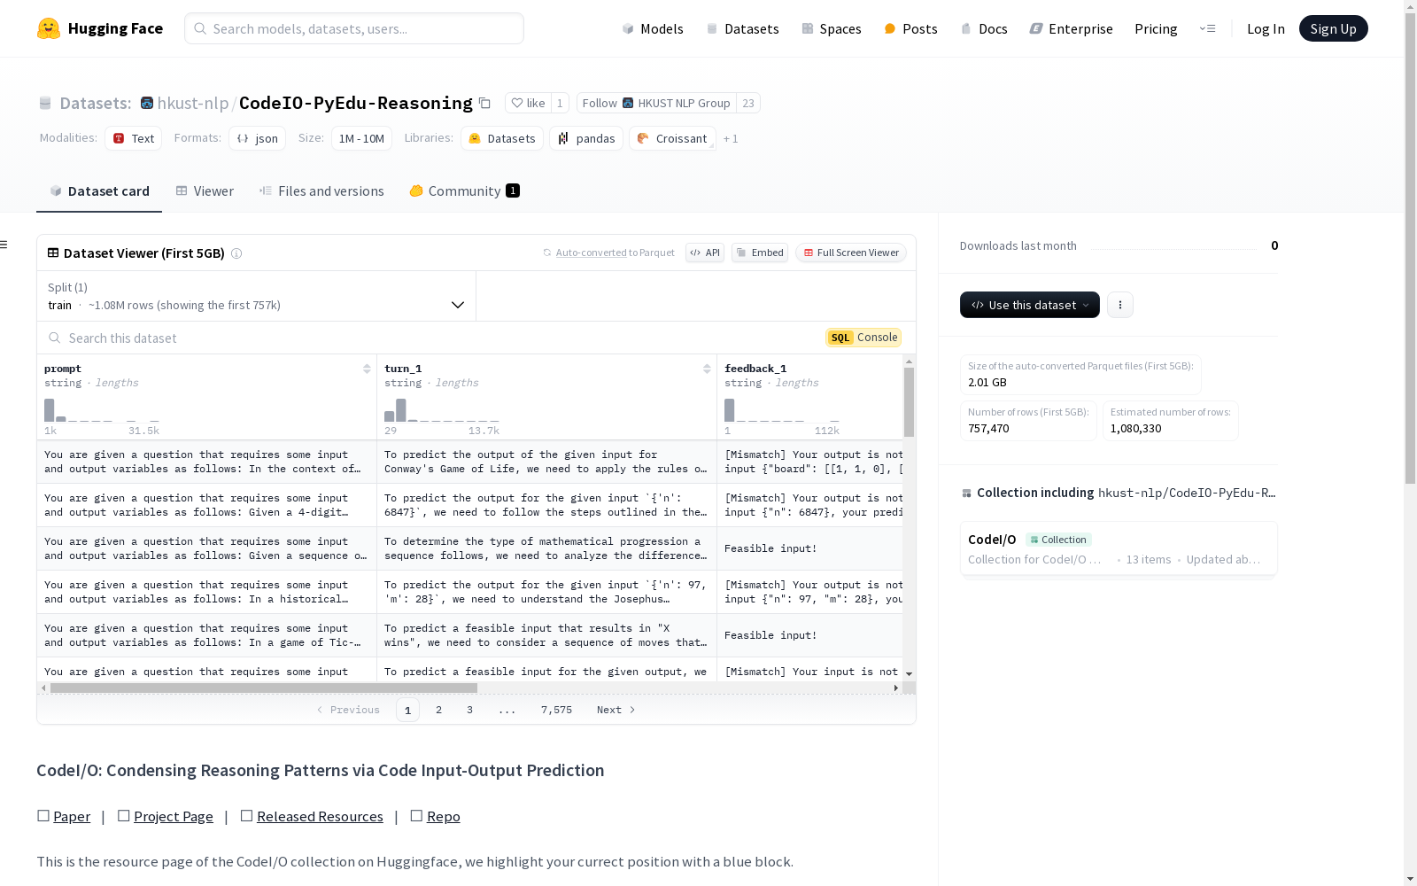Expand the train split dropdown
Screen dimensions: 1417x886
coord(458,304)
